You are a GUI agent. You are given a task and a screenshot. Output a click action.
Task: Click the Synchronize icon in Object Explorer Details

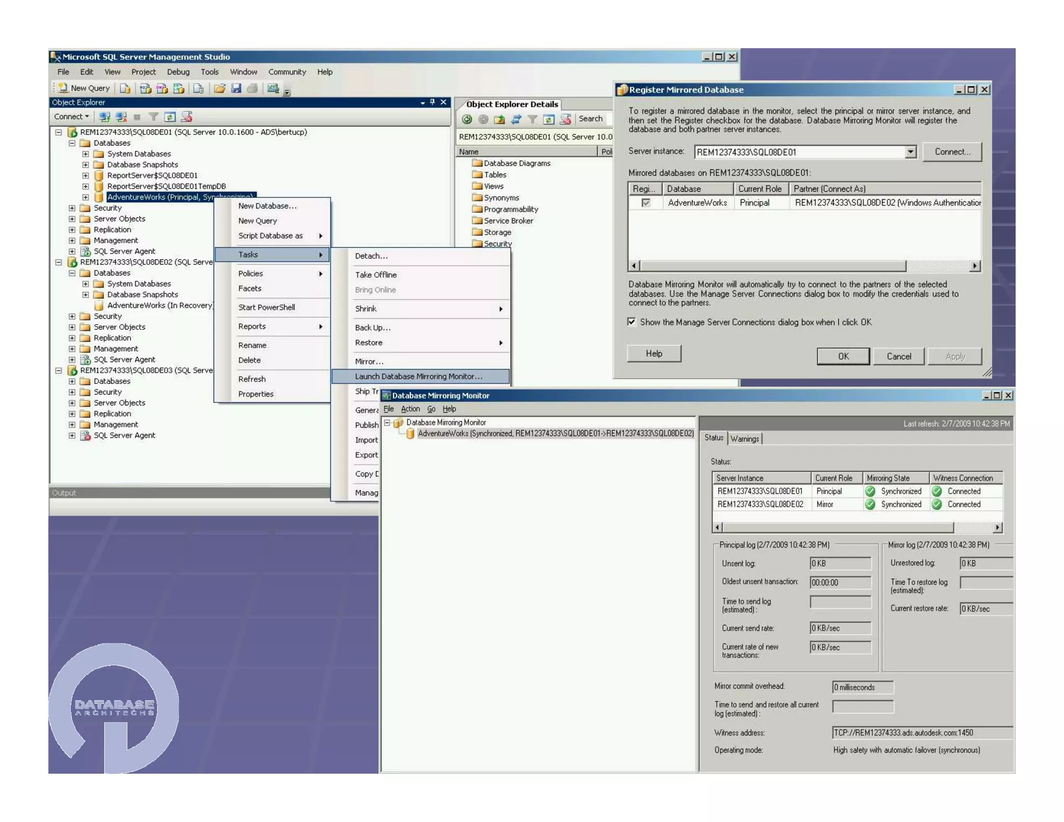pyautogui.click(x=516, y=120)
